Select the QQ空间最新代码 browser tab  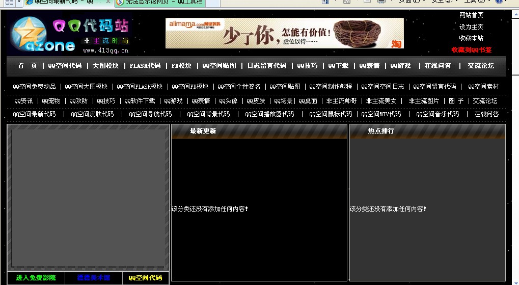pos(69,3)
